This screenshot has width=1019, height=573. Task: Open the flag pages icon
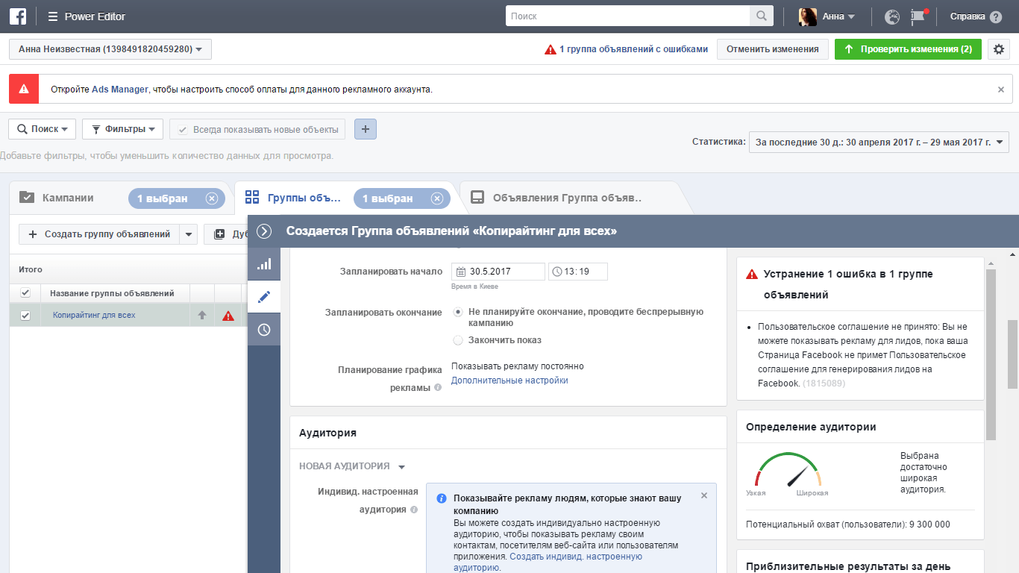point(918,16)
